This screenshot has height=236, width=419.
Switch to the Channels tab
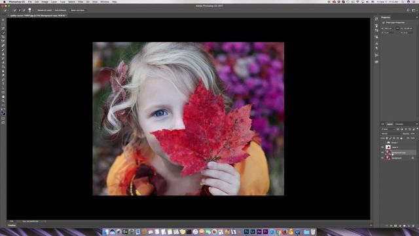tap(399, 124)
